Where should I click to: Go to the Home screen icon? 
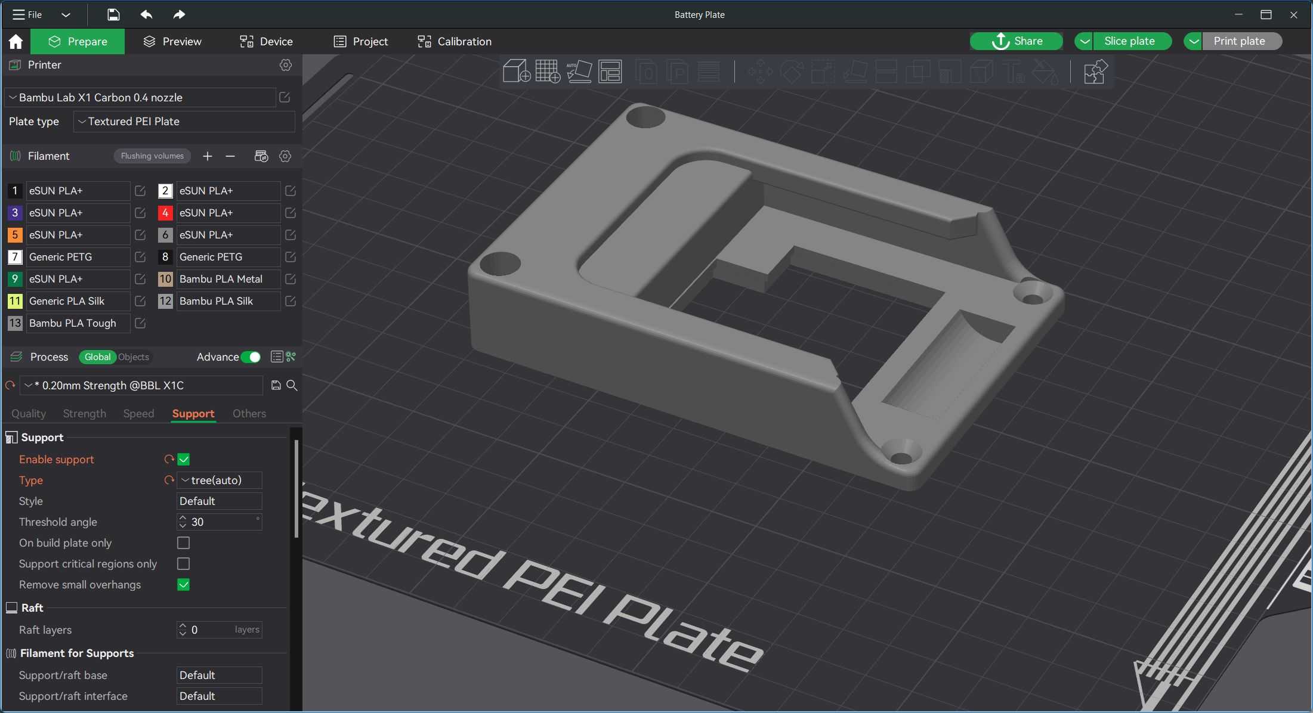16,41
